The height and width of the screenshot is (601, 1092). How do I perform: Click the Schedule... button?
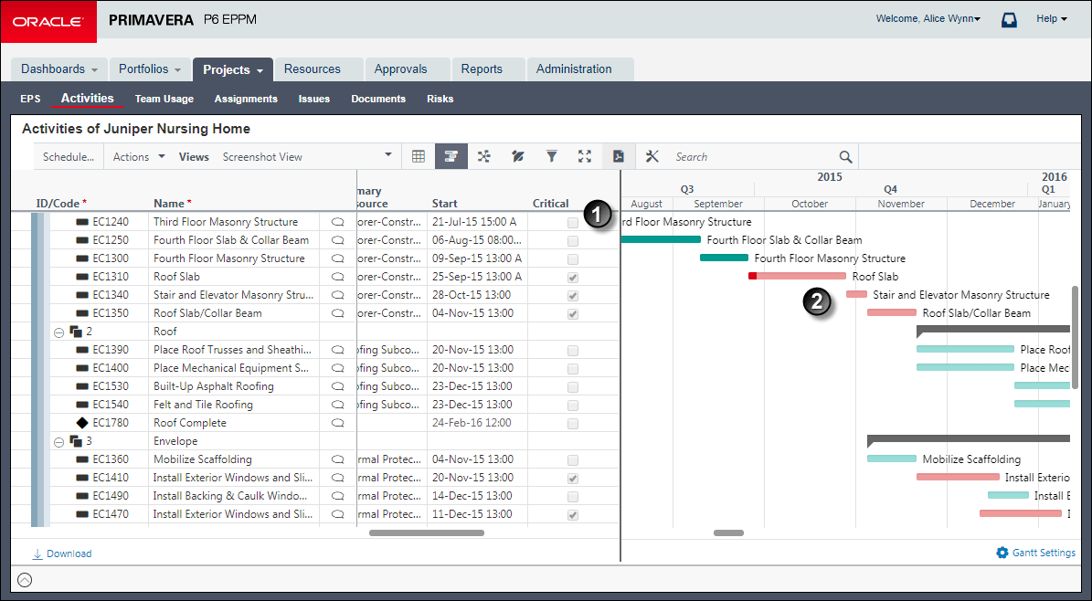pos(69,157)
